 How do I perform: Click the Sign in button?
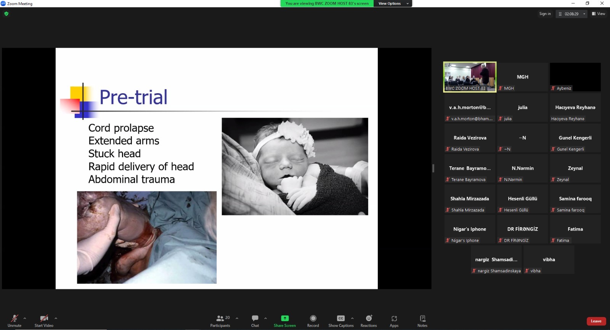[545, 14]
